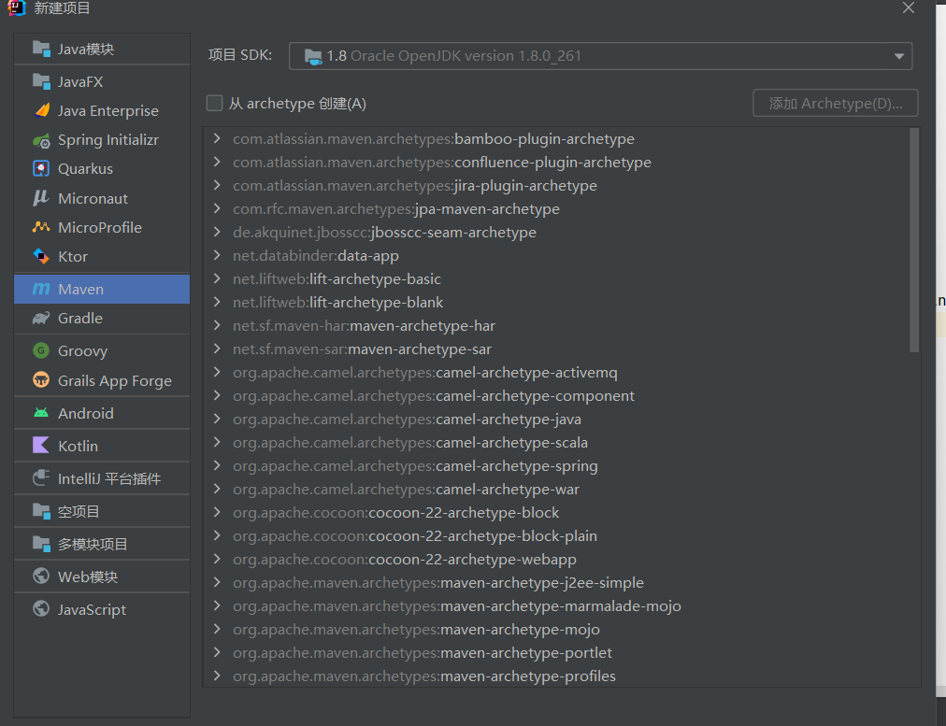This screenshot has width=946, height=726.
Task: Click the 多模块项目 folder icon
Action: [41, 544]
